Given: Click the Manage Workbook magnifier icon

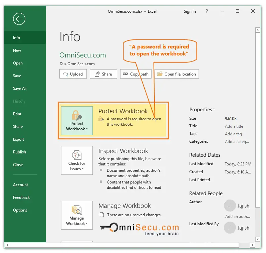Looking at the screenshot, I should coord(77,210).
